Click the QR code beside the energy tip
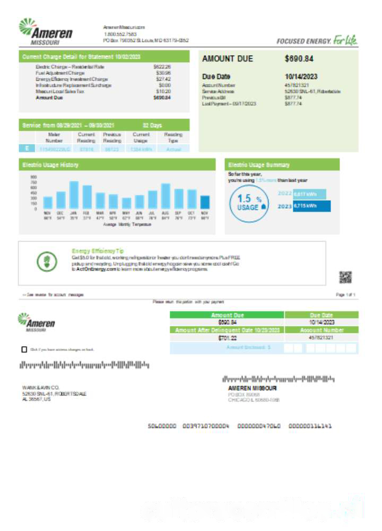The width and height of the screenshot is (382, 531). pyautogui.click(x=345, y=277)
